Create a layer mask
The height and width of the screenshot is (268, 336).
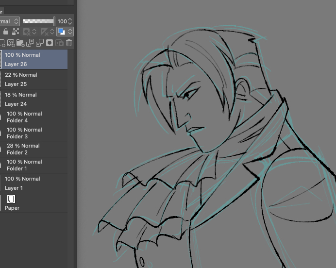tap(50, 43)
